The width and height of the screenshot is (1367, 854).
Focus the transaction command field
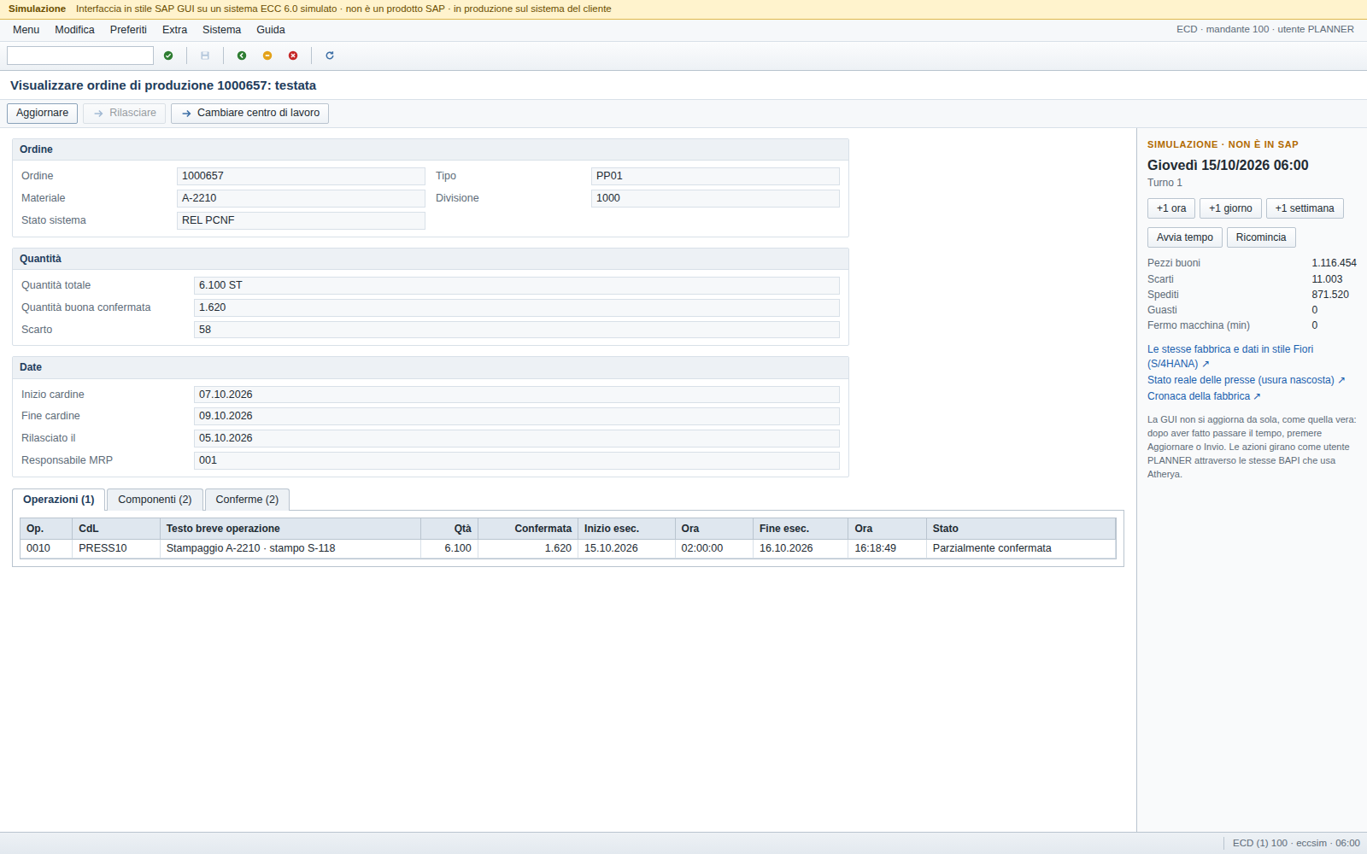tap(80, 56)
